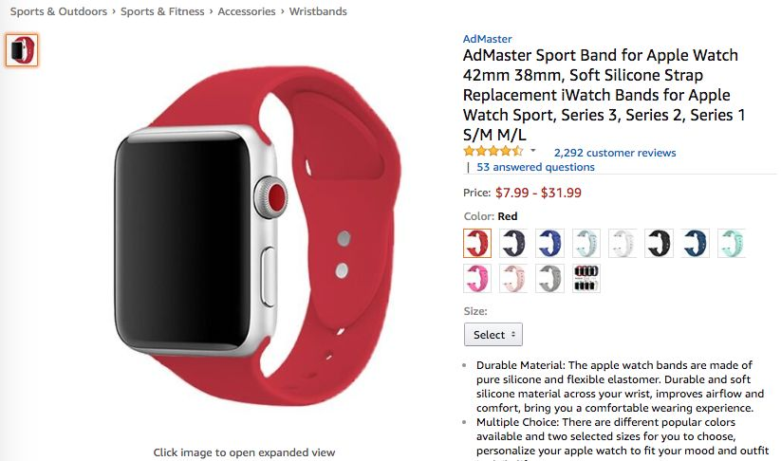View the 2,292 customer reviews
The image size is (781, 461).
[615, 153]
